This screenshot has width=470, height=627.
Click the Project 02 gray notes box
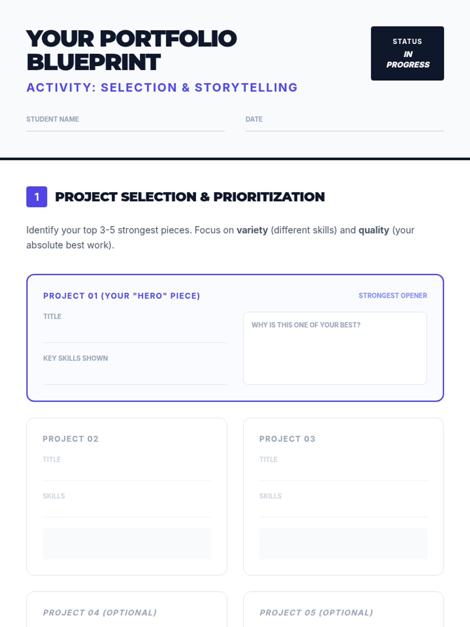pos(127,543)
